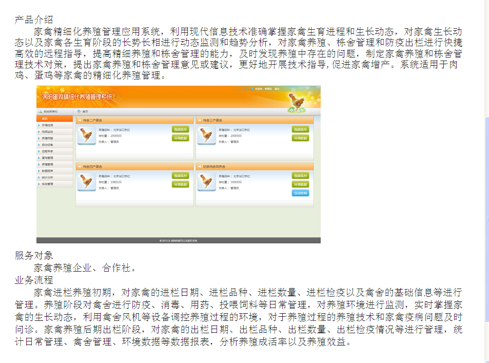Click the 19801只 stock value text

116,182
